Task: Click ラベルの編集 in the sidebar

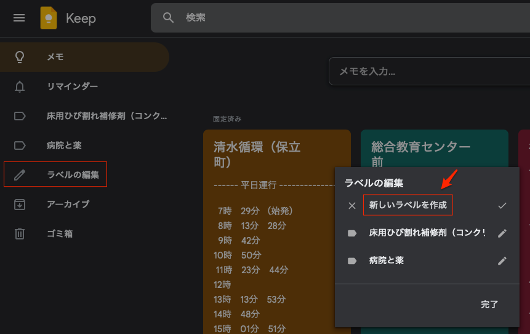Action: click(73, 175)
